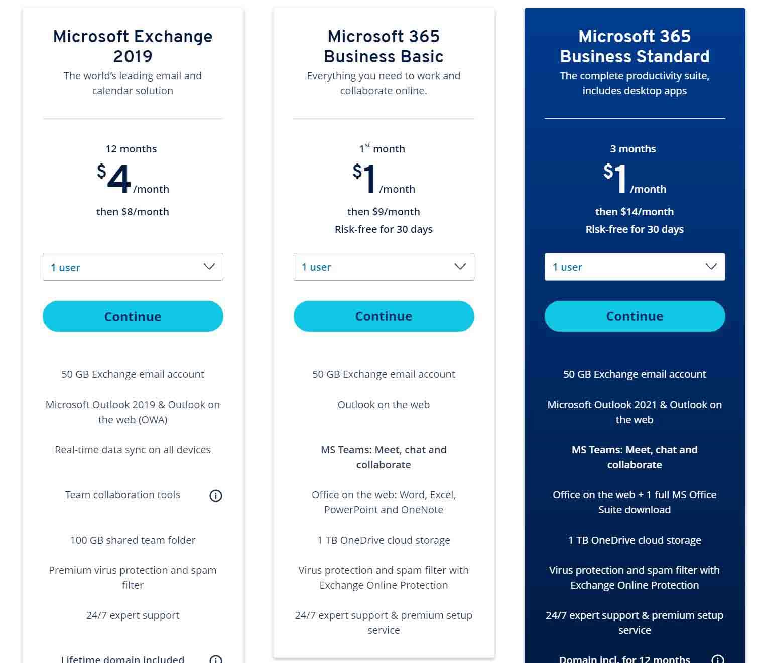Click 'Team collaboration tools' feature text
The height and width of the screenshot is (663, 760).
122,495
